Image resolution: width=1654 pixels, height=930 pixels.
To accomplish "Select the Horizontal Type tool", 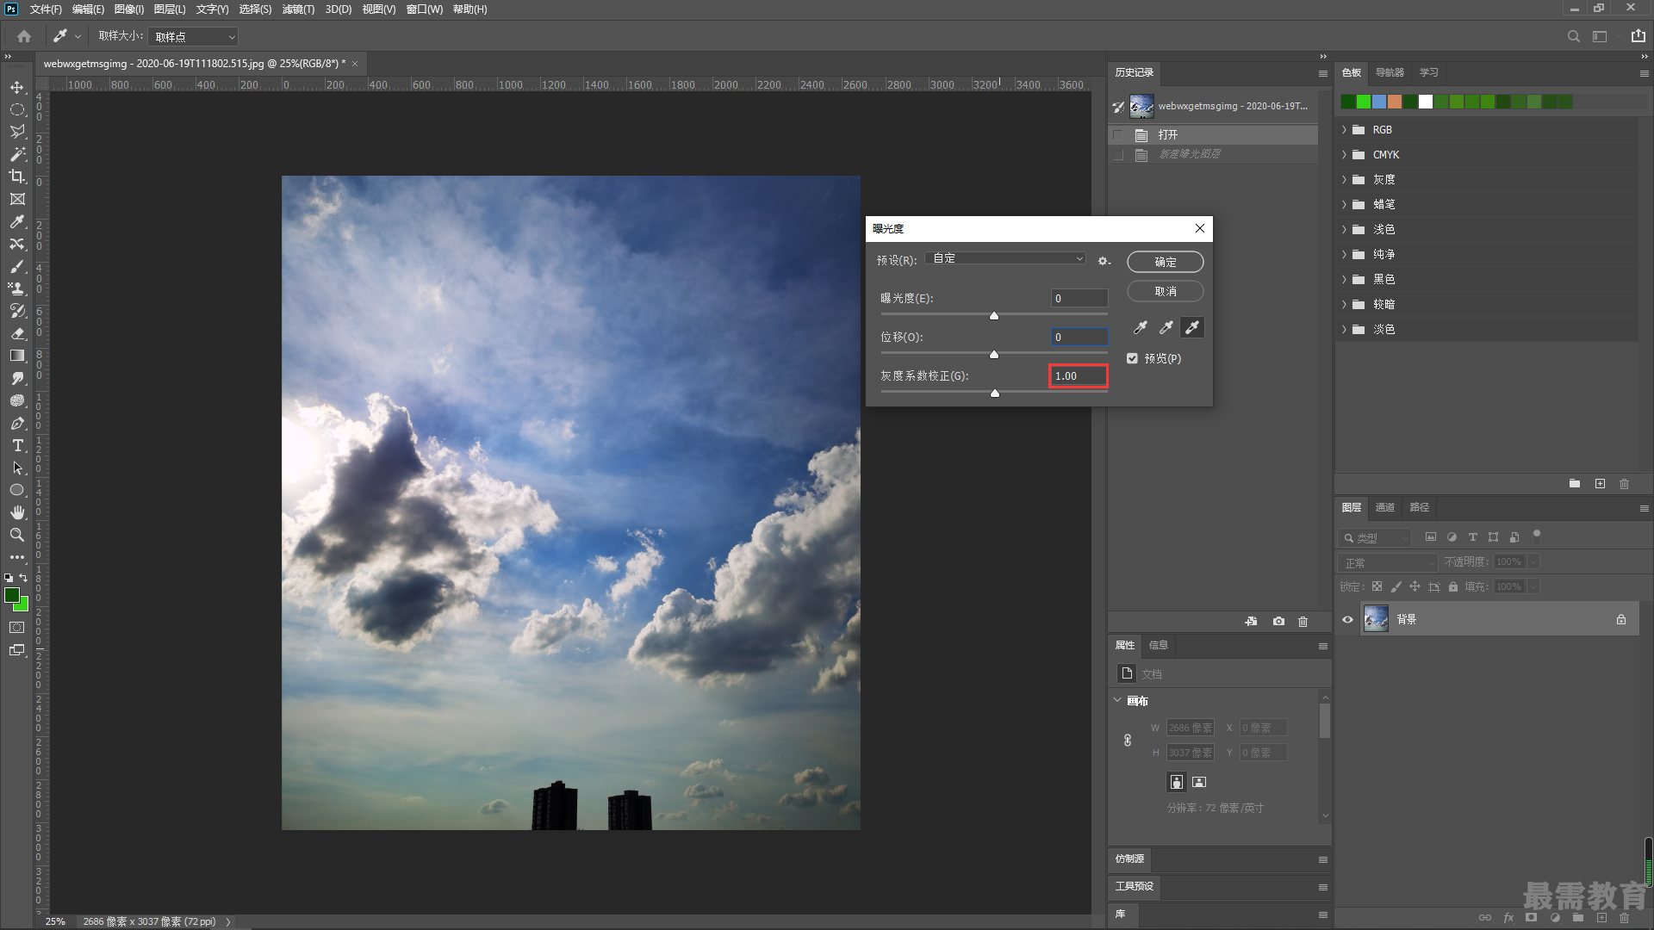I will [17, 445].
